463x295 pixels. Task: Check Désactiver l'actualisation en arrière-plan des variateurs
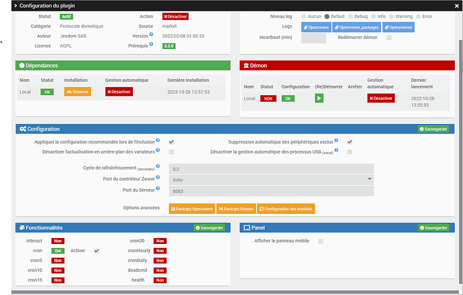click(x=171, y=152)
